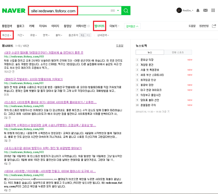Click the share arrow icon next to 원본반영
This screenshot has height=194, width=218.
[x=214, y=26]
